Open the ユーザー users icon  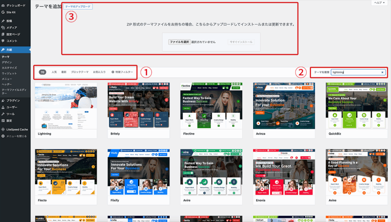3,107
